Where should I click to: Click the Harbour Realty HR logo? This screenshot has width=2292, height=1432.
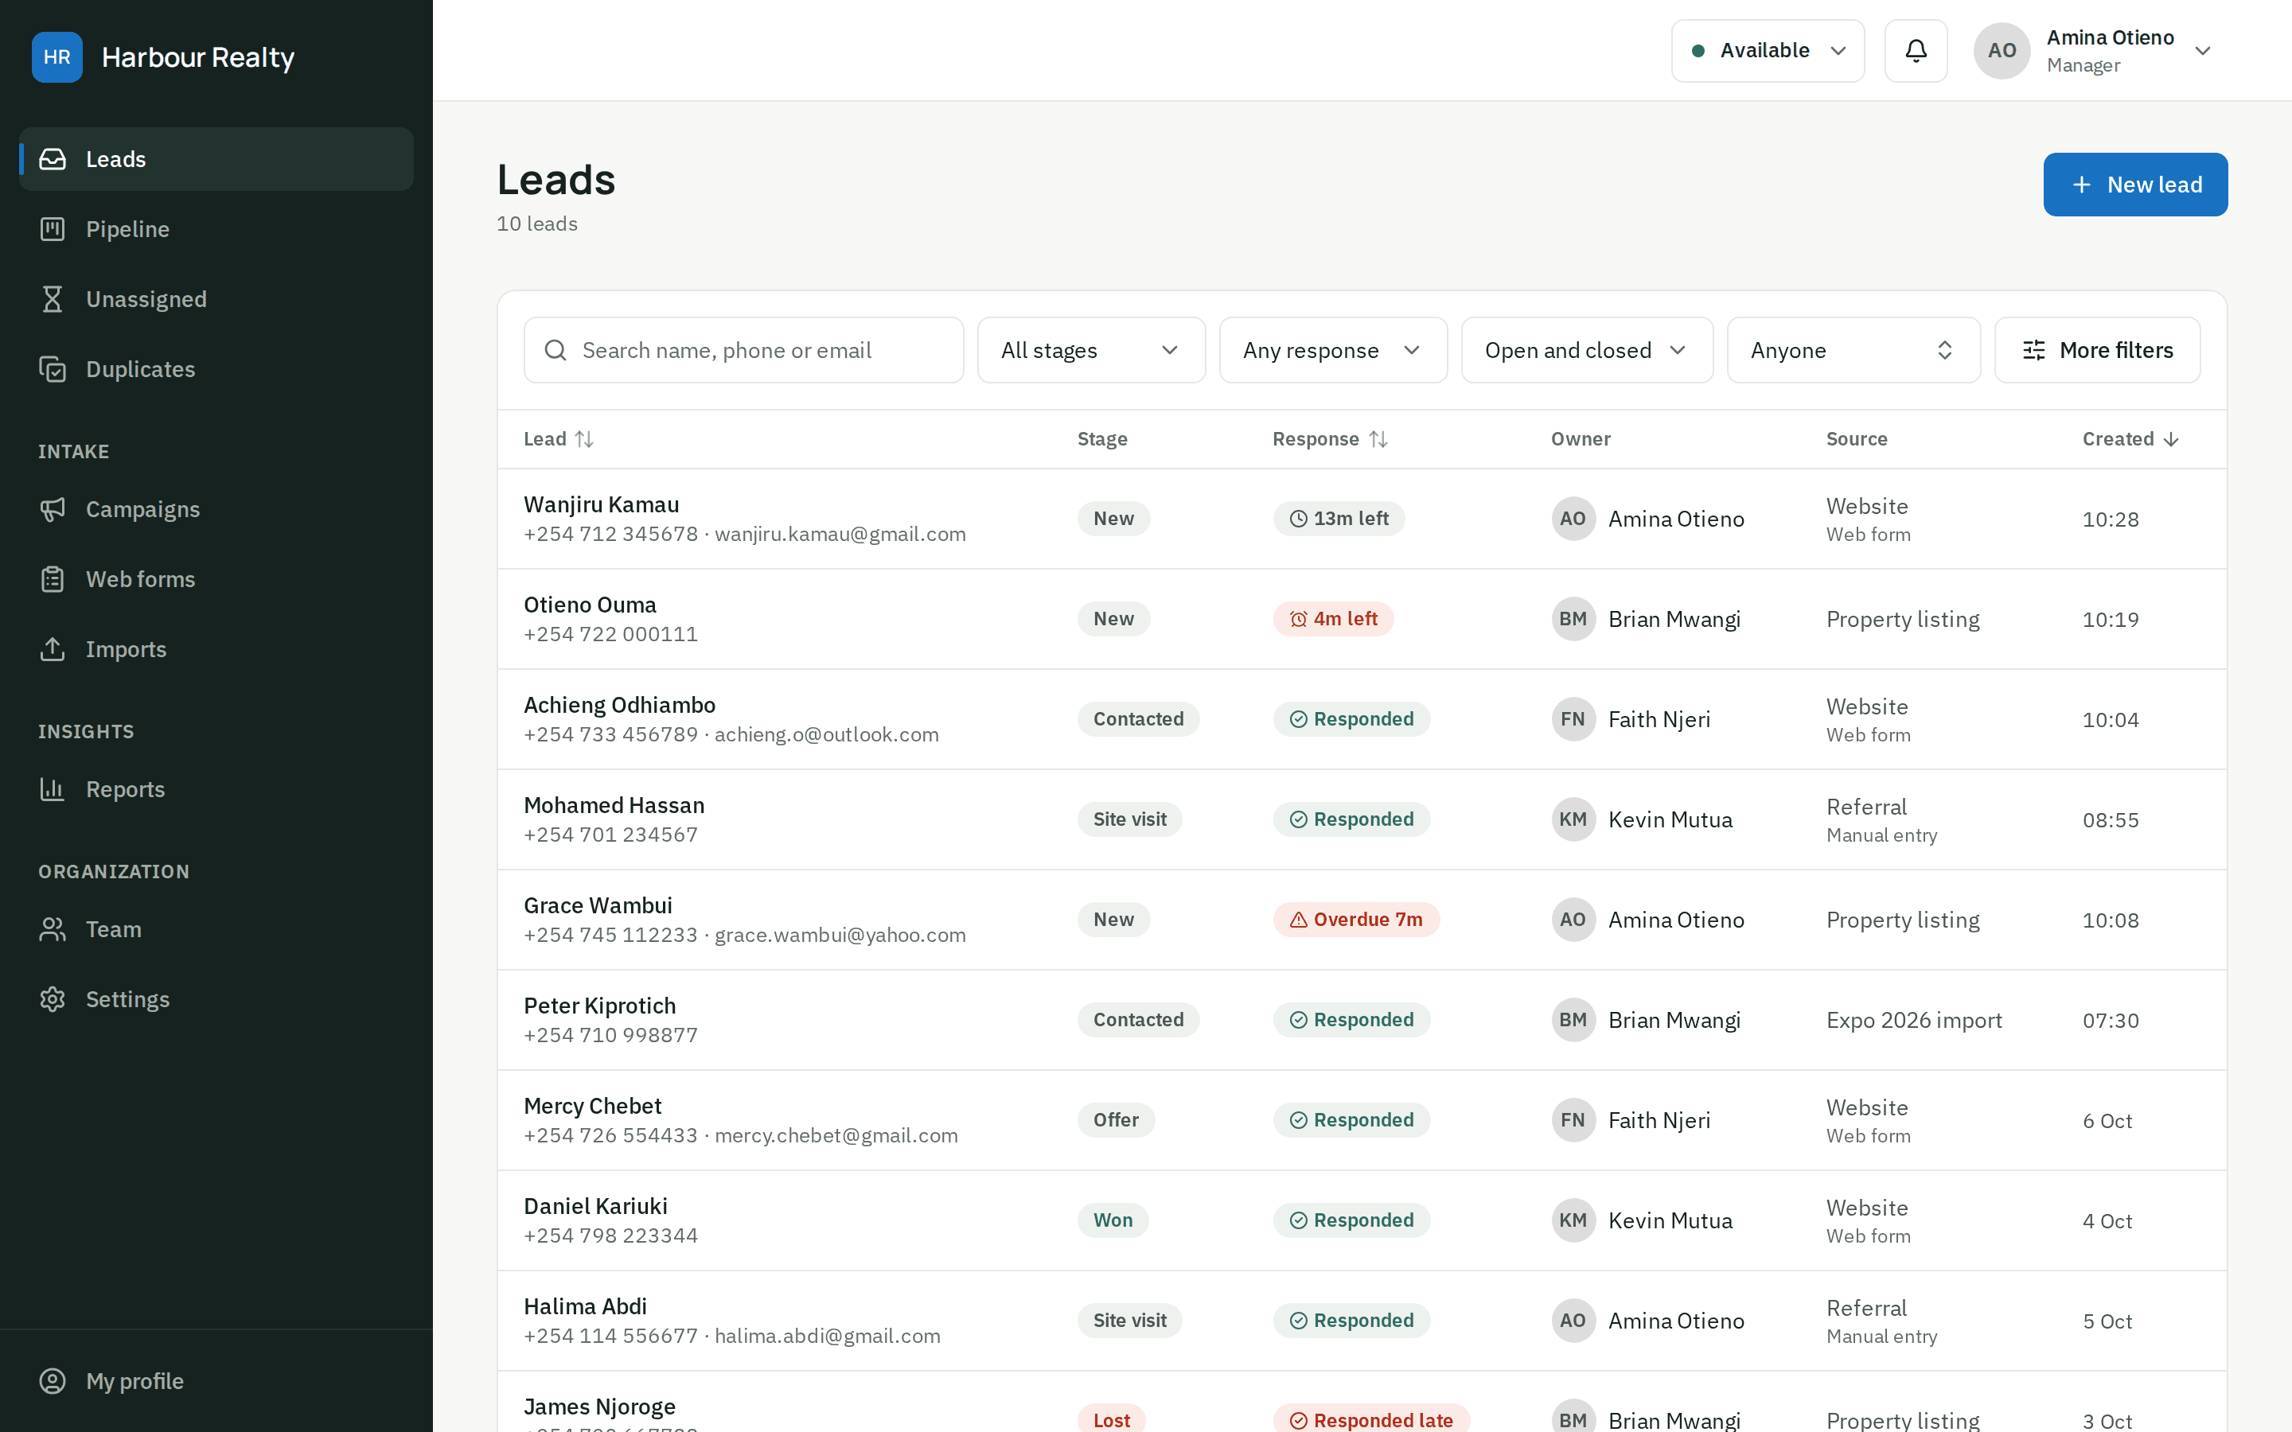(x=57, y=56)
